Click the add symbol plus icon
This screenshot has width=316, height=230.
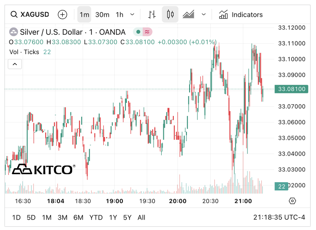coord(62,14)
